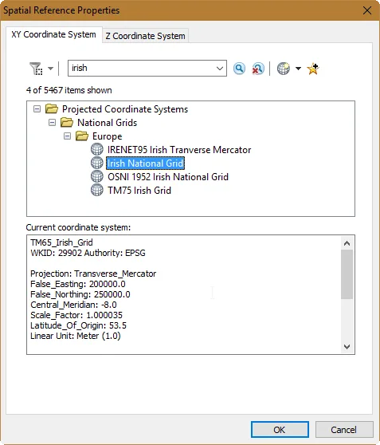
Task: Click the 'Central_Meridian: -8.0' line
Action: click(x=73, y=305)
